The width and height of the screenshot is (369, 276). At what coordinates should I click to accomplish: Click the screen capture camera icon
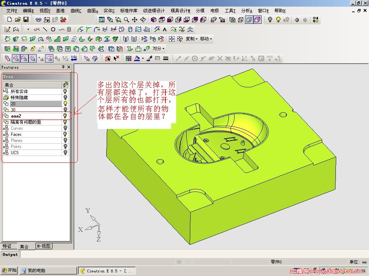pyautogui.click(x=222, y=20)
